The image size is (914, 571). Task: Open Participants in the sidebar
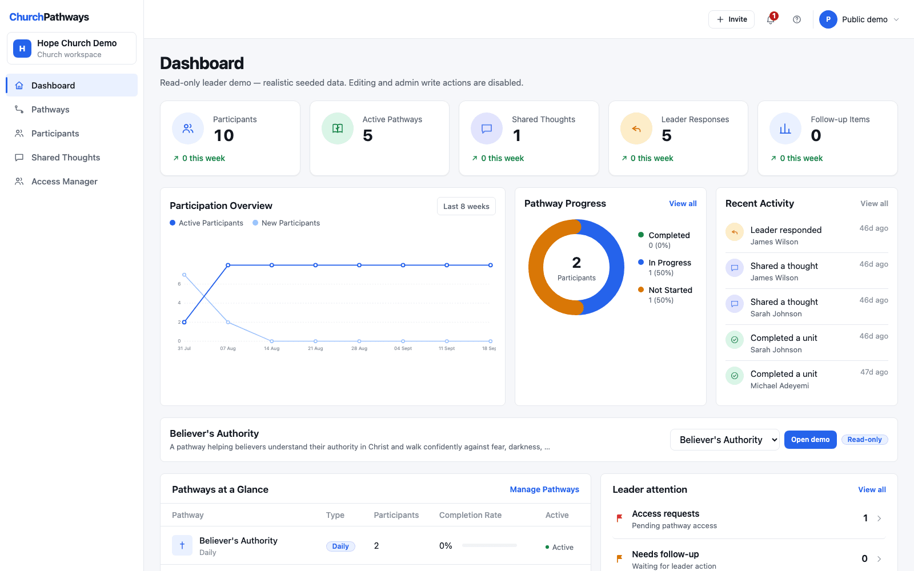tap(71, 134)
